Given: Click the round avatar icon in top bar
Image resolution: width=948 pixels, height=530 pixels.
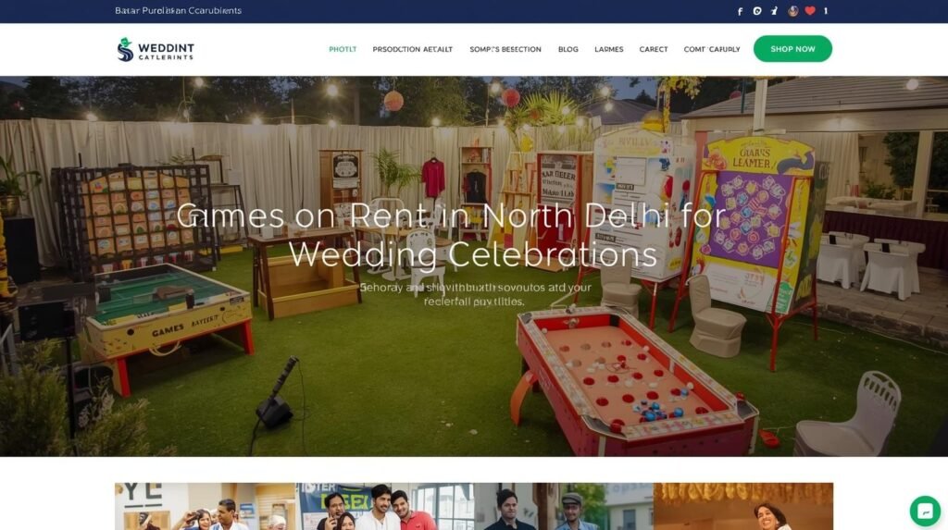Looking at the screenshot, I should point(793,11).
